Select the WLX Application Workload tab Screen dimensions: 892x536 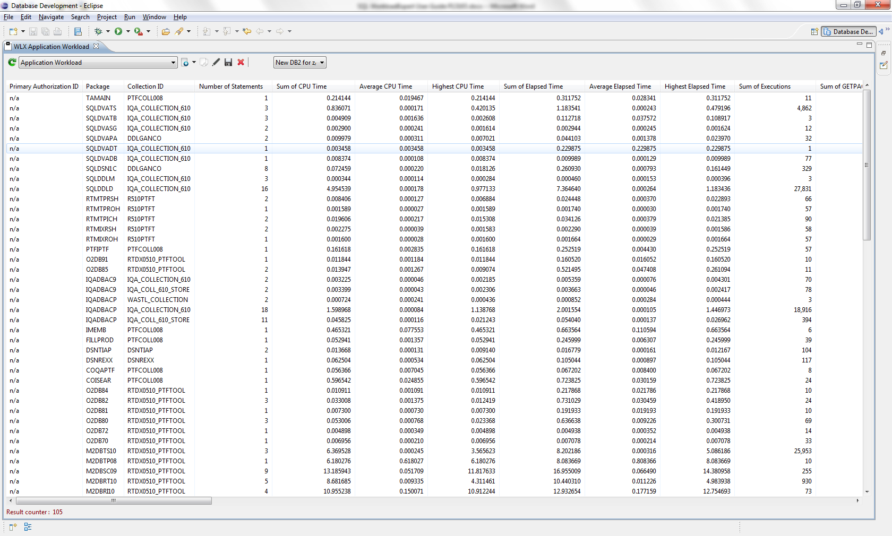tap(51, 47)
